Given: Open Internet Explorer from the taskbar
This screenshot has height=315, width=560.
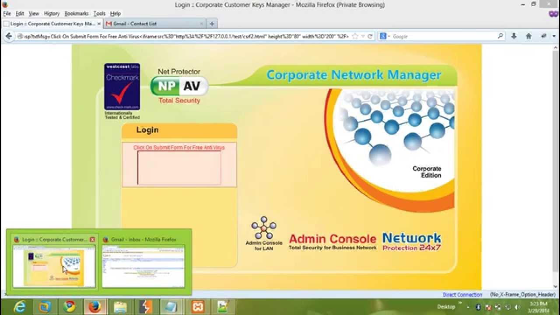Looking at the screenshot, I should tap(20, 307).
